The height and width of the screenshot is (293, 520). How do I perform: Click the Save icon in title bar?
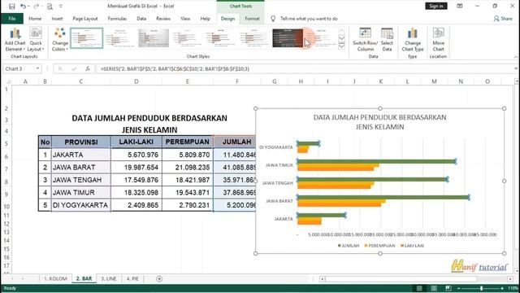(12, 7)
